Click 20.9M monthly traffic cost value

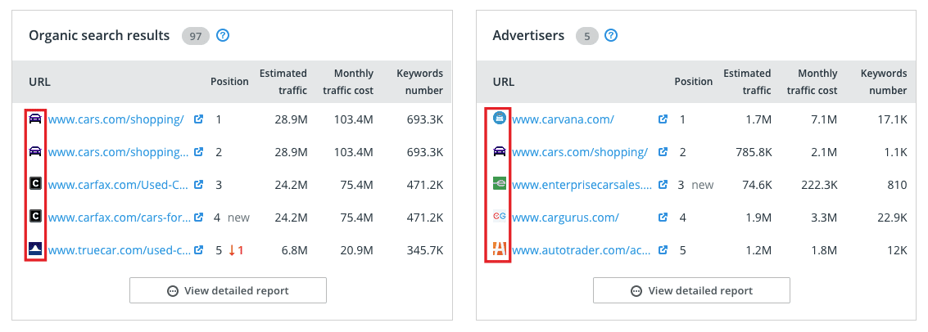pyautogui.click(x=356, y=250)
